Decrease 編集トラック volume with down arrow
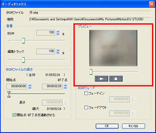Screen dimensions: 156x133 point(58,53)
